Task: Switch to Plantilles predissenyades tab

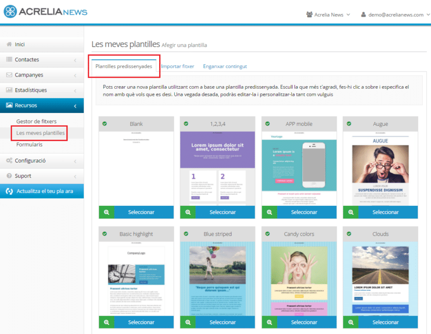Action: 124,66
